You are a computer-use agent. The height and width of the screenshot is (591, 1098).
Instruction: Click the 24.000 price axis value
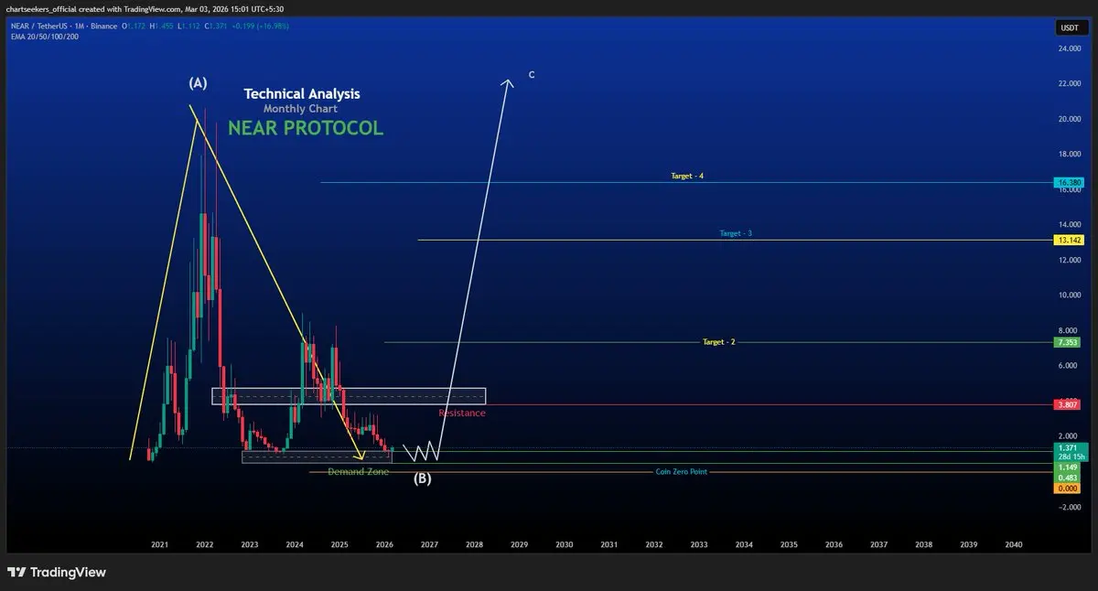tap(1070, 48)
